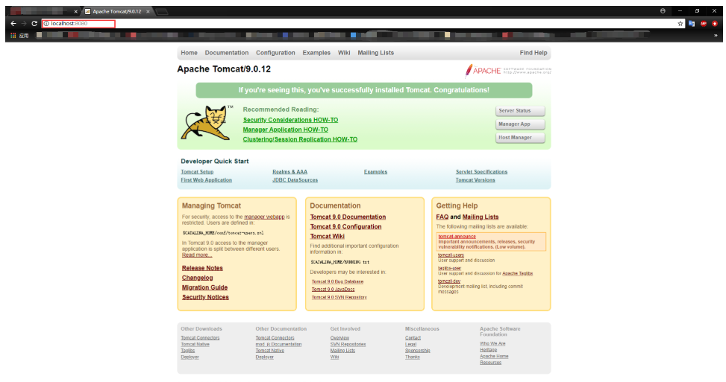Open Mailing Lists in the top navigation
This screenshot has width=726, height=382.
click(x=375, y=53)
